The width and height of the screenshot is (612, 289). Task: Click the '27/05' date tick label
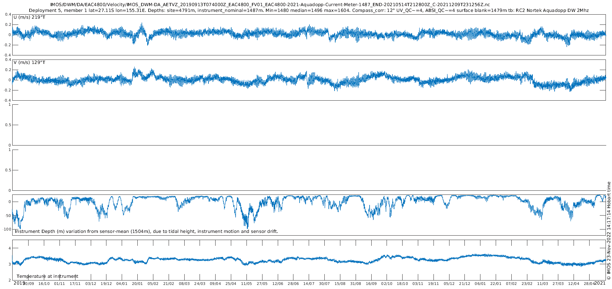(x=262, y=284)
